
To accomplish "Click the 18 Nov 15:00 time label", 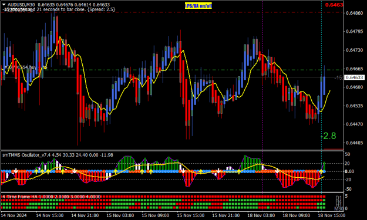I will pos(331,215).
